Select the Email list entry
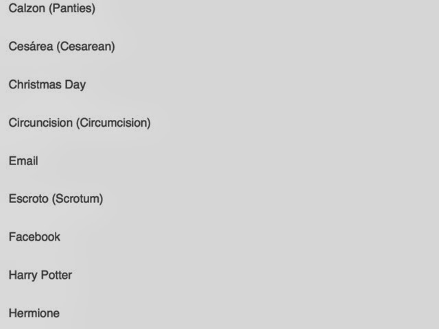439x329 pixels. (23, 161)
